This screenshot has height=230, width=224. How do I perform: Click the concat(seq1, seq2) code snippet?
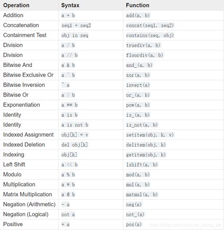pos(150,25)
